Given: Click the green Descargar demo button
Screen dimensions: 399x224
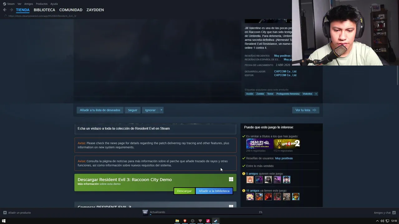Looking at the screenshot, I should (x=184, y=191).
